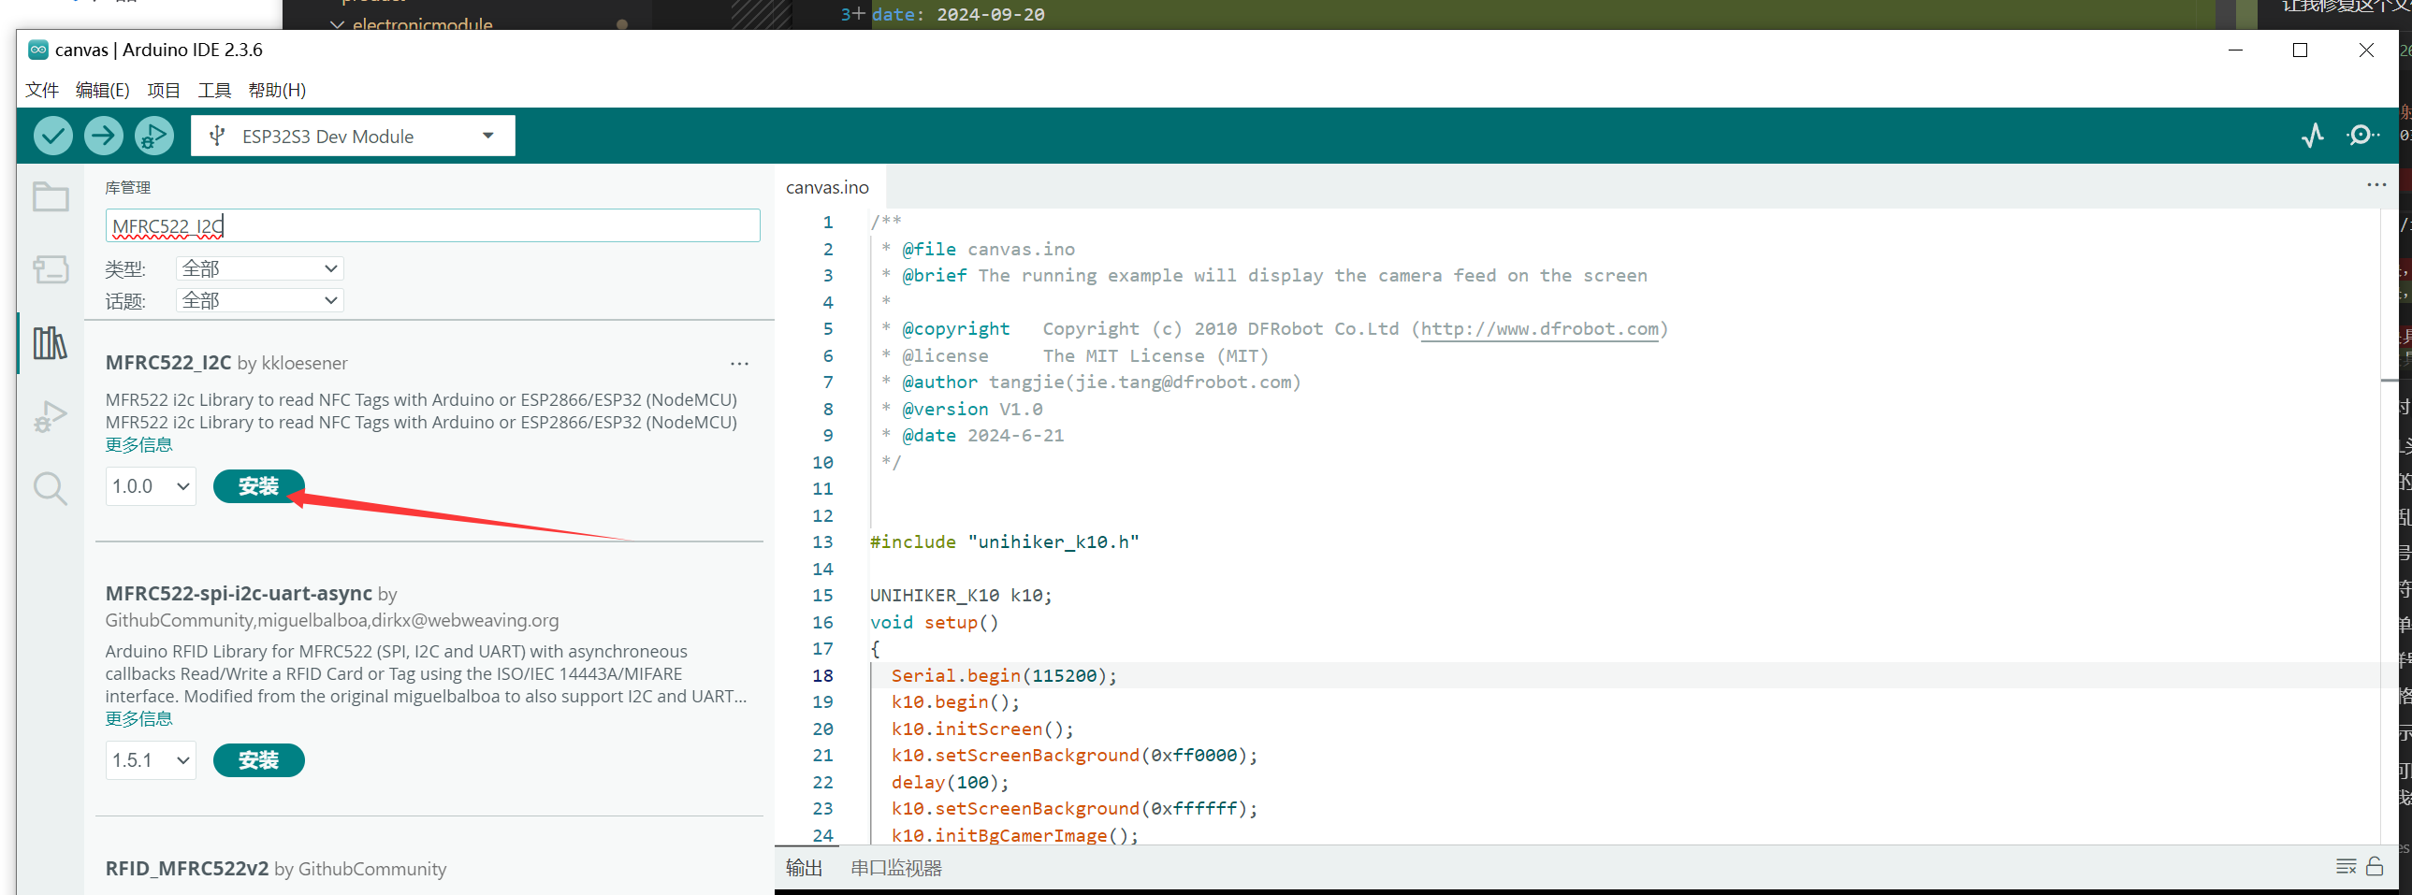Open 更多信息 link for MFRC522-spi-i2c-uart-async
2412x895 pixels.
138,719
